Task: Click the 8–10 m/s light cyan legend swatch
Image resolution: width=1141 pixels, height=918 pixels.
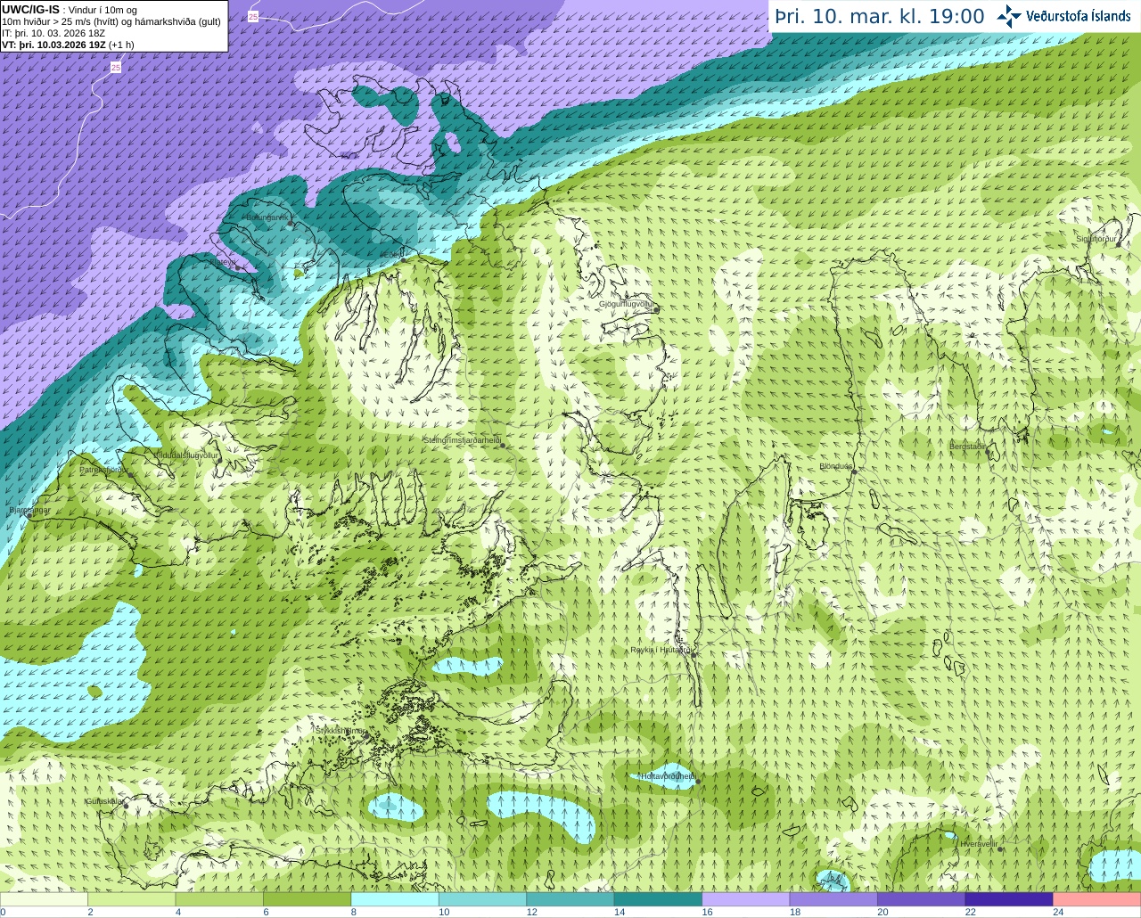Action: pos(395,899)
